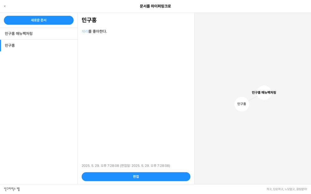Screen dimensions: 311x194
Task: Click the 안그라픽스 랩 footer logo
Action: pos(12,189)
